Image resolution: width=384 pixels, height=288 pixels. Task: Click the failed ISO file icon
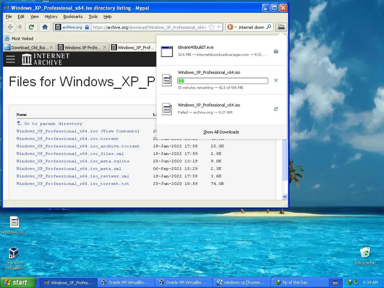coord(167,109)
